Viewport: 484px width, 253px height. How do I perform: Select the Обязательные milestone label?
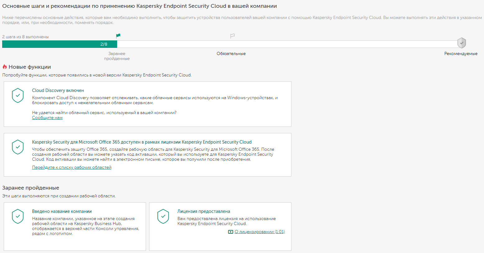[x=231, y=54]
